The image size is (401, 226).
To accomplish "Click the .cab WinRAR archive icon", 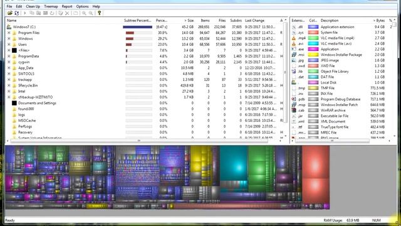I will point(294,110).
